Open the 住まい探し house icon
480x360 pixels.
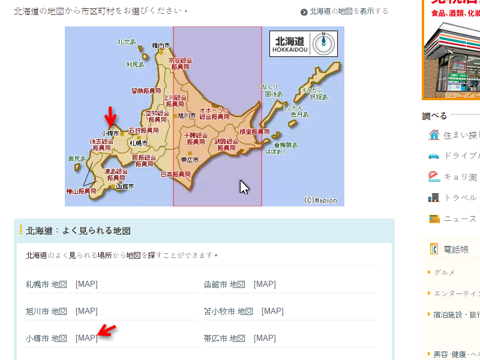tap(434, 134)
